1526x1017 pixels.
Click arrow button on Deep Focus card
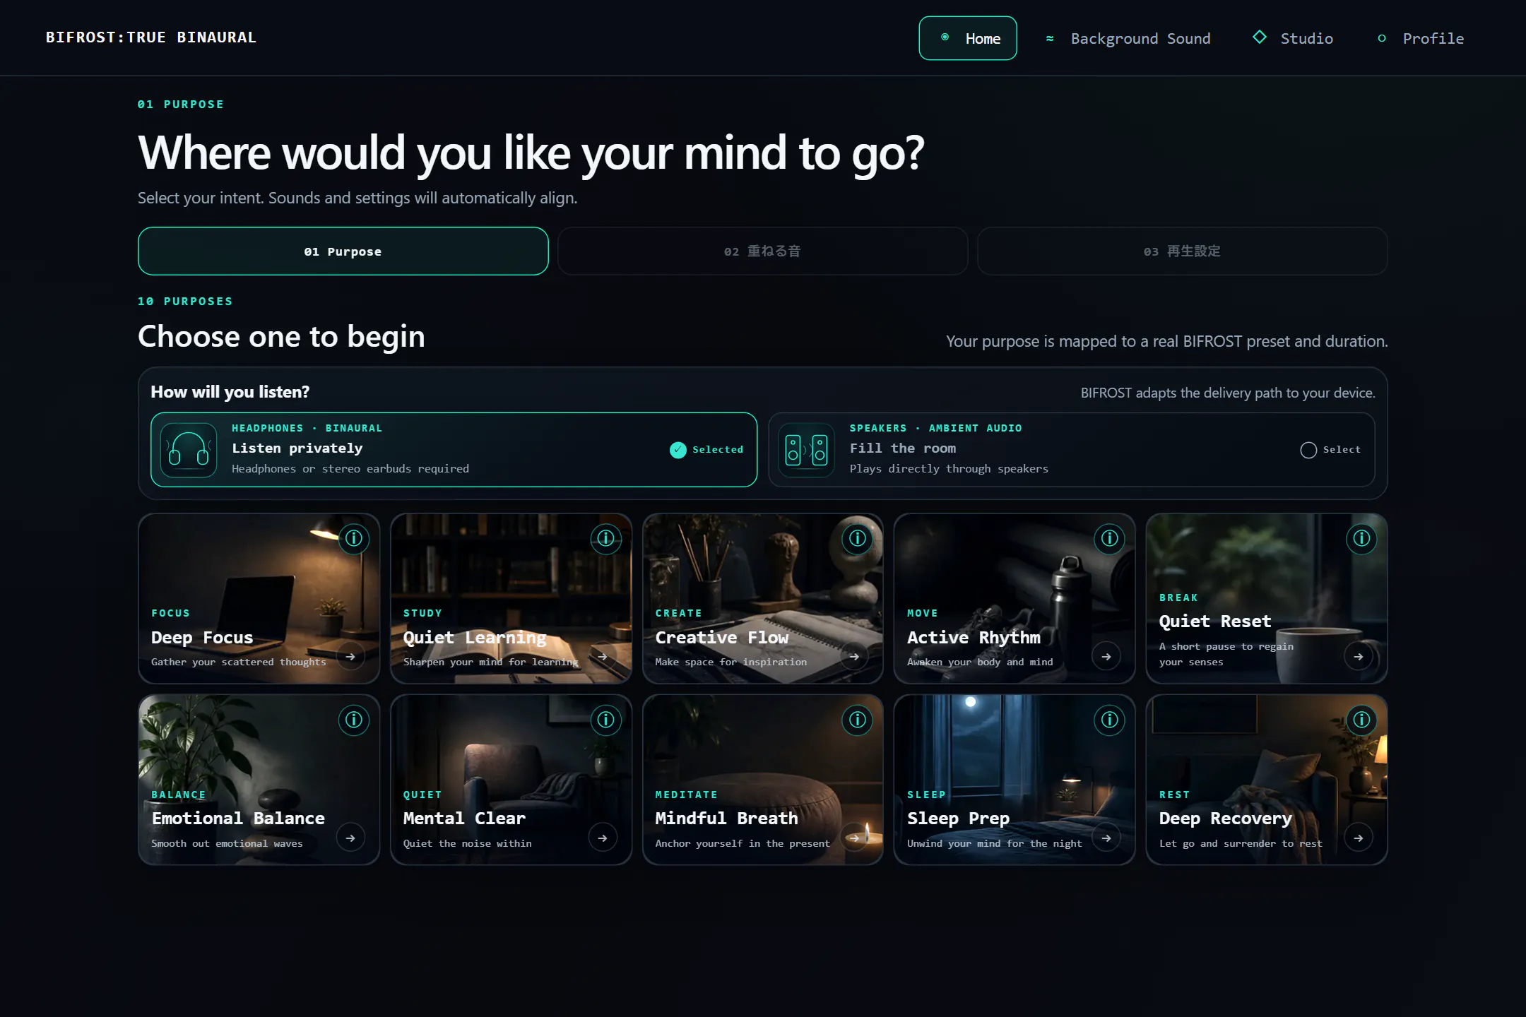click(350, 657)
